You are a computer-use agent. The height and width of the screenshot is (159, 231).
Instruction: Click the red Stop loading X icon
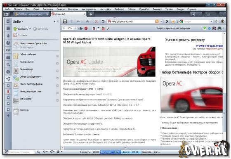96,21
